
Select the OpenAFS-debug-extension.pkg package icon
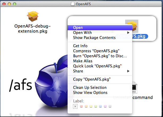[33, 16]
